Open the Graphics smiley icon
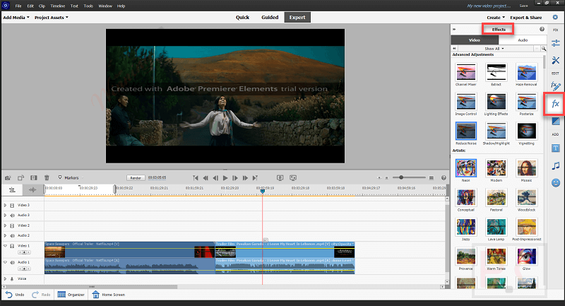The height and width of the screenshot is (306, 565). (x=555, y=183)
